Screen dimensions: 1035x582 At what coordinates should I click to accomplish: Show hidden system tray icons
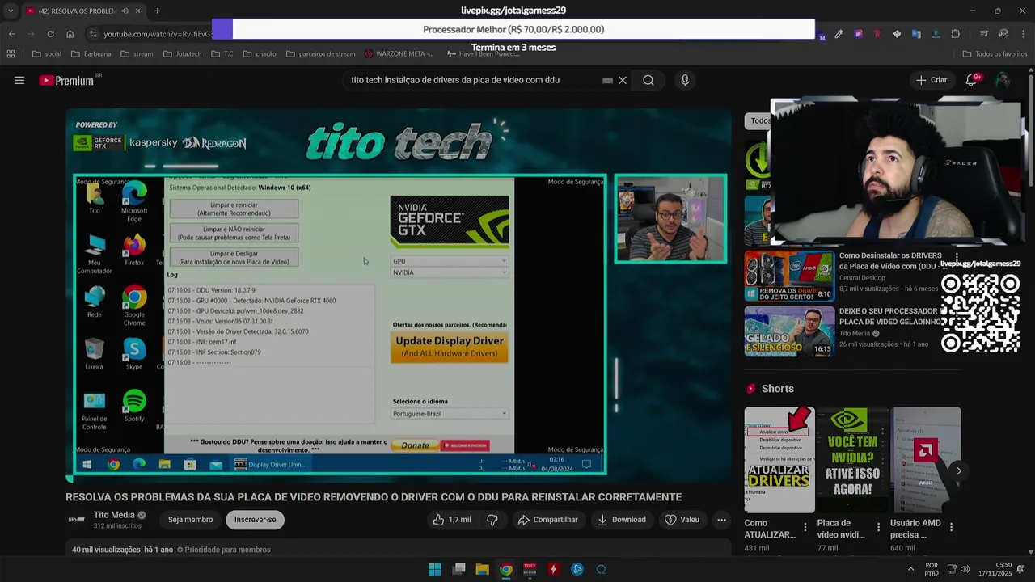(x=910, y=569)
